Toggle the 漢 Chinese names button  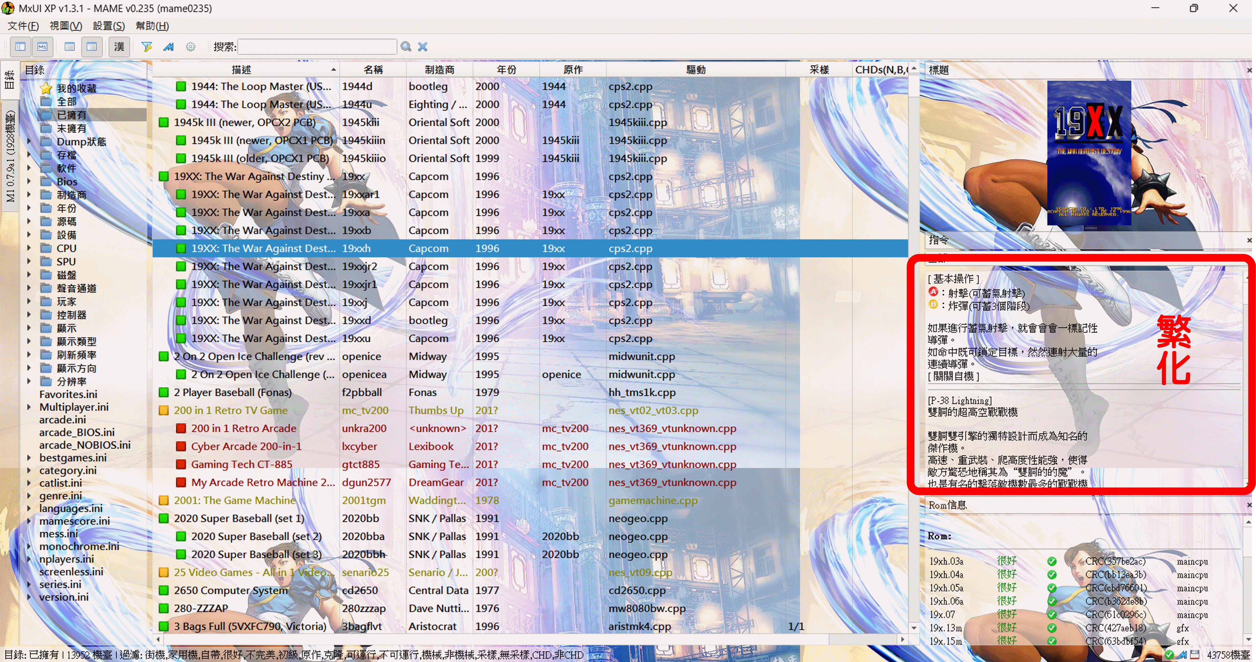119,47
